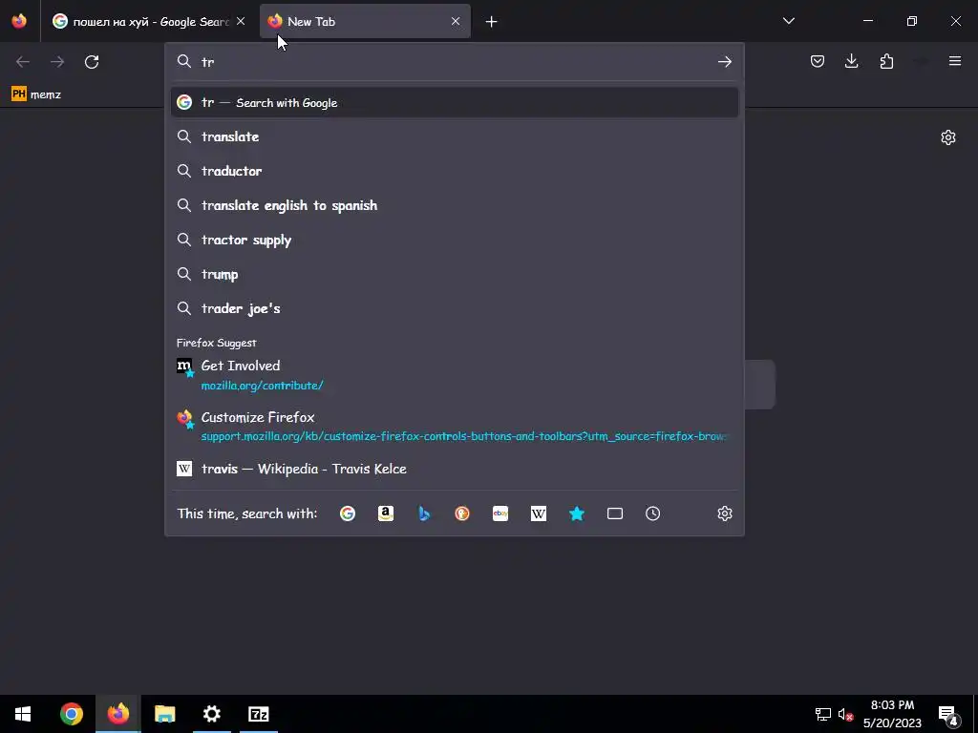Open 7-Zip from the taskbar
Viewport: 978px width, 733px height.
click(258, 714)
